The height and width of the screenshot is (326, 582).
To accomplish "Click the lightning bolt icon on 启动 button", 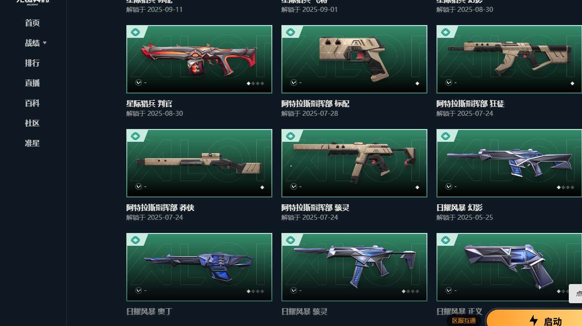I will pos(533,321).
